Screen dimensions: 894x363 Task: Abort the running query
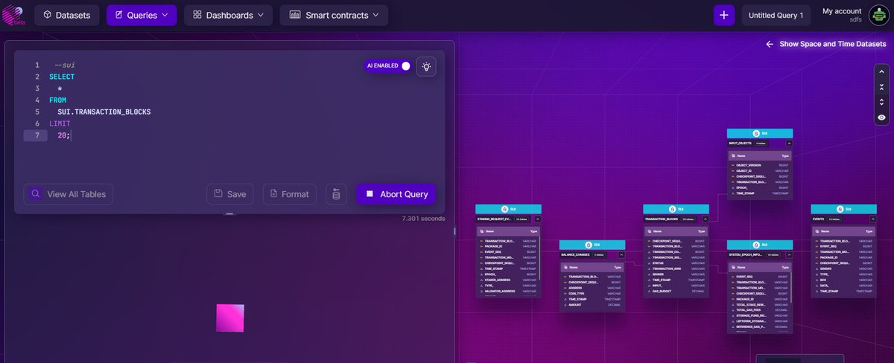pyautogui.click(x=396, y=194)
